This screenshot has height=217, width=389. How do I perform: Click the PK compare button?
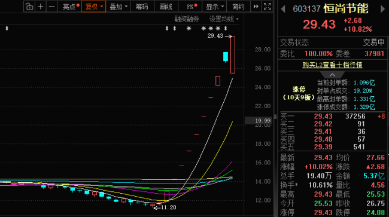[x=190, y=7]
